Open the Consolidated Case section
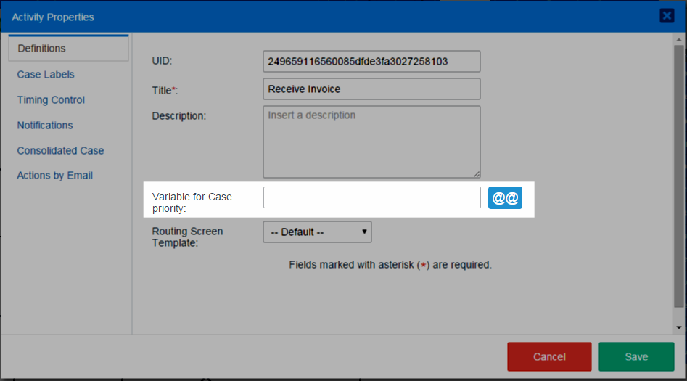Screen dimensions: 687x381 (60, 151)
